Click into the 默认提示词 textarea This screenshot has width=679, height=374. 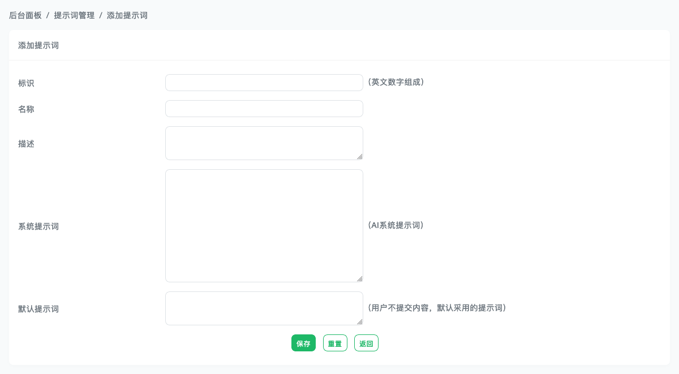(x=264, y=308)
